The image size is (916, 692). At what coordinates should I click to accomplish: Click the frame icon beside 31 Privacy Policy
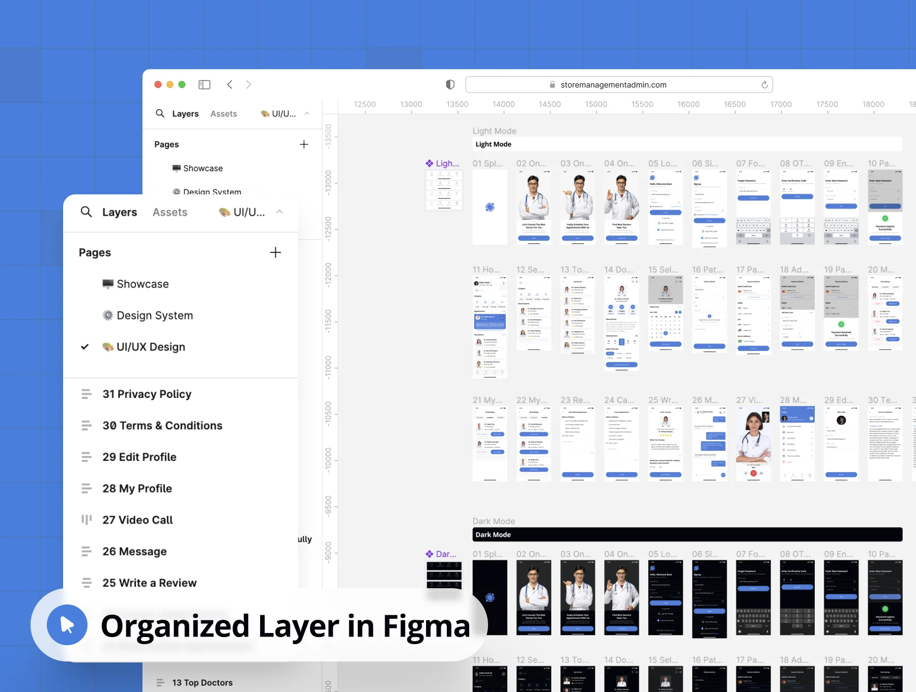pos(87,394)
